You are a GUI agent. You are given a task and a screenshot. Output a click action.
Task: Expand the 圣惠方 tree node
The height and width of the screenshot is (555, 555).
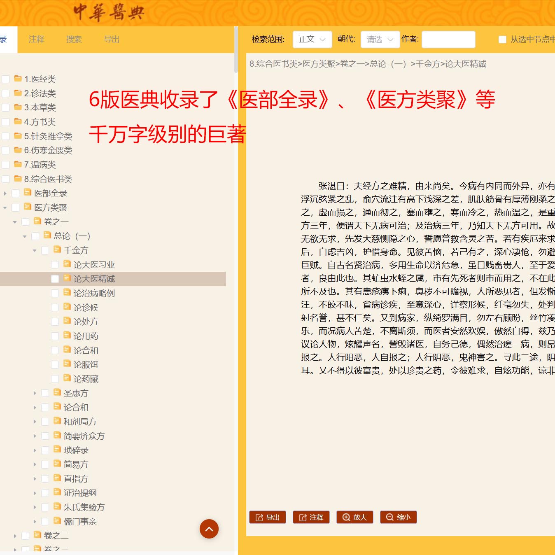click(x=35, y=393)
